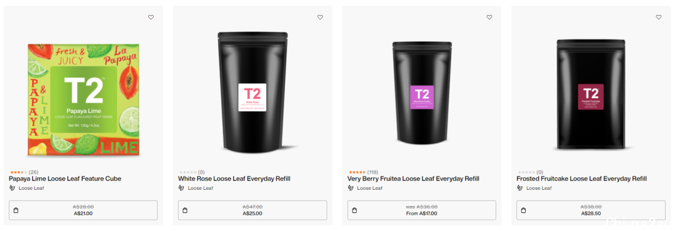
Task: Click Papaya Lime cube product image
Action: [x=84, y=99]
